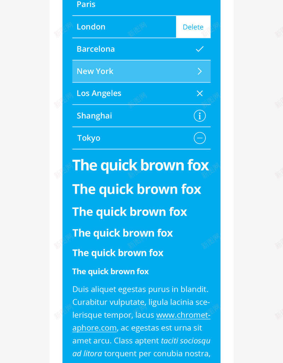Open the www.chrometaphore.com hyperlink
Screen dimensions: 283x363
click(183, 315)
